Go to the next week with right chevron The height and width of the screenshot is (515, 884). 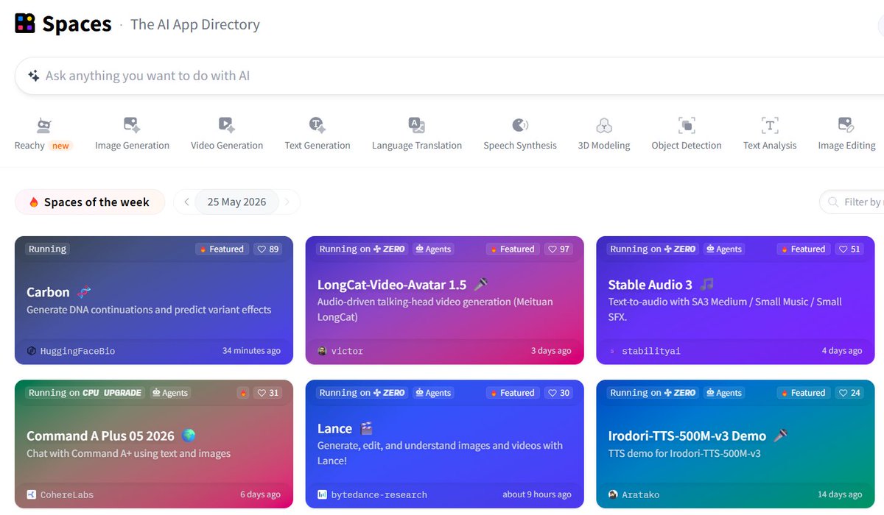287,202
